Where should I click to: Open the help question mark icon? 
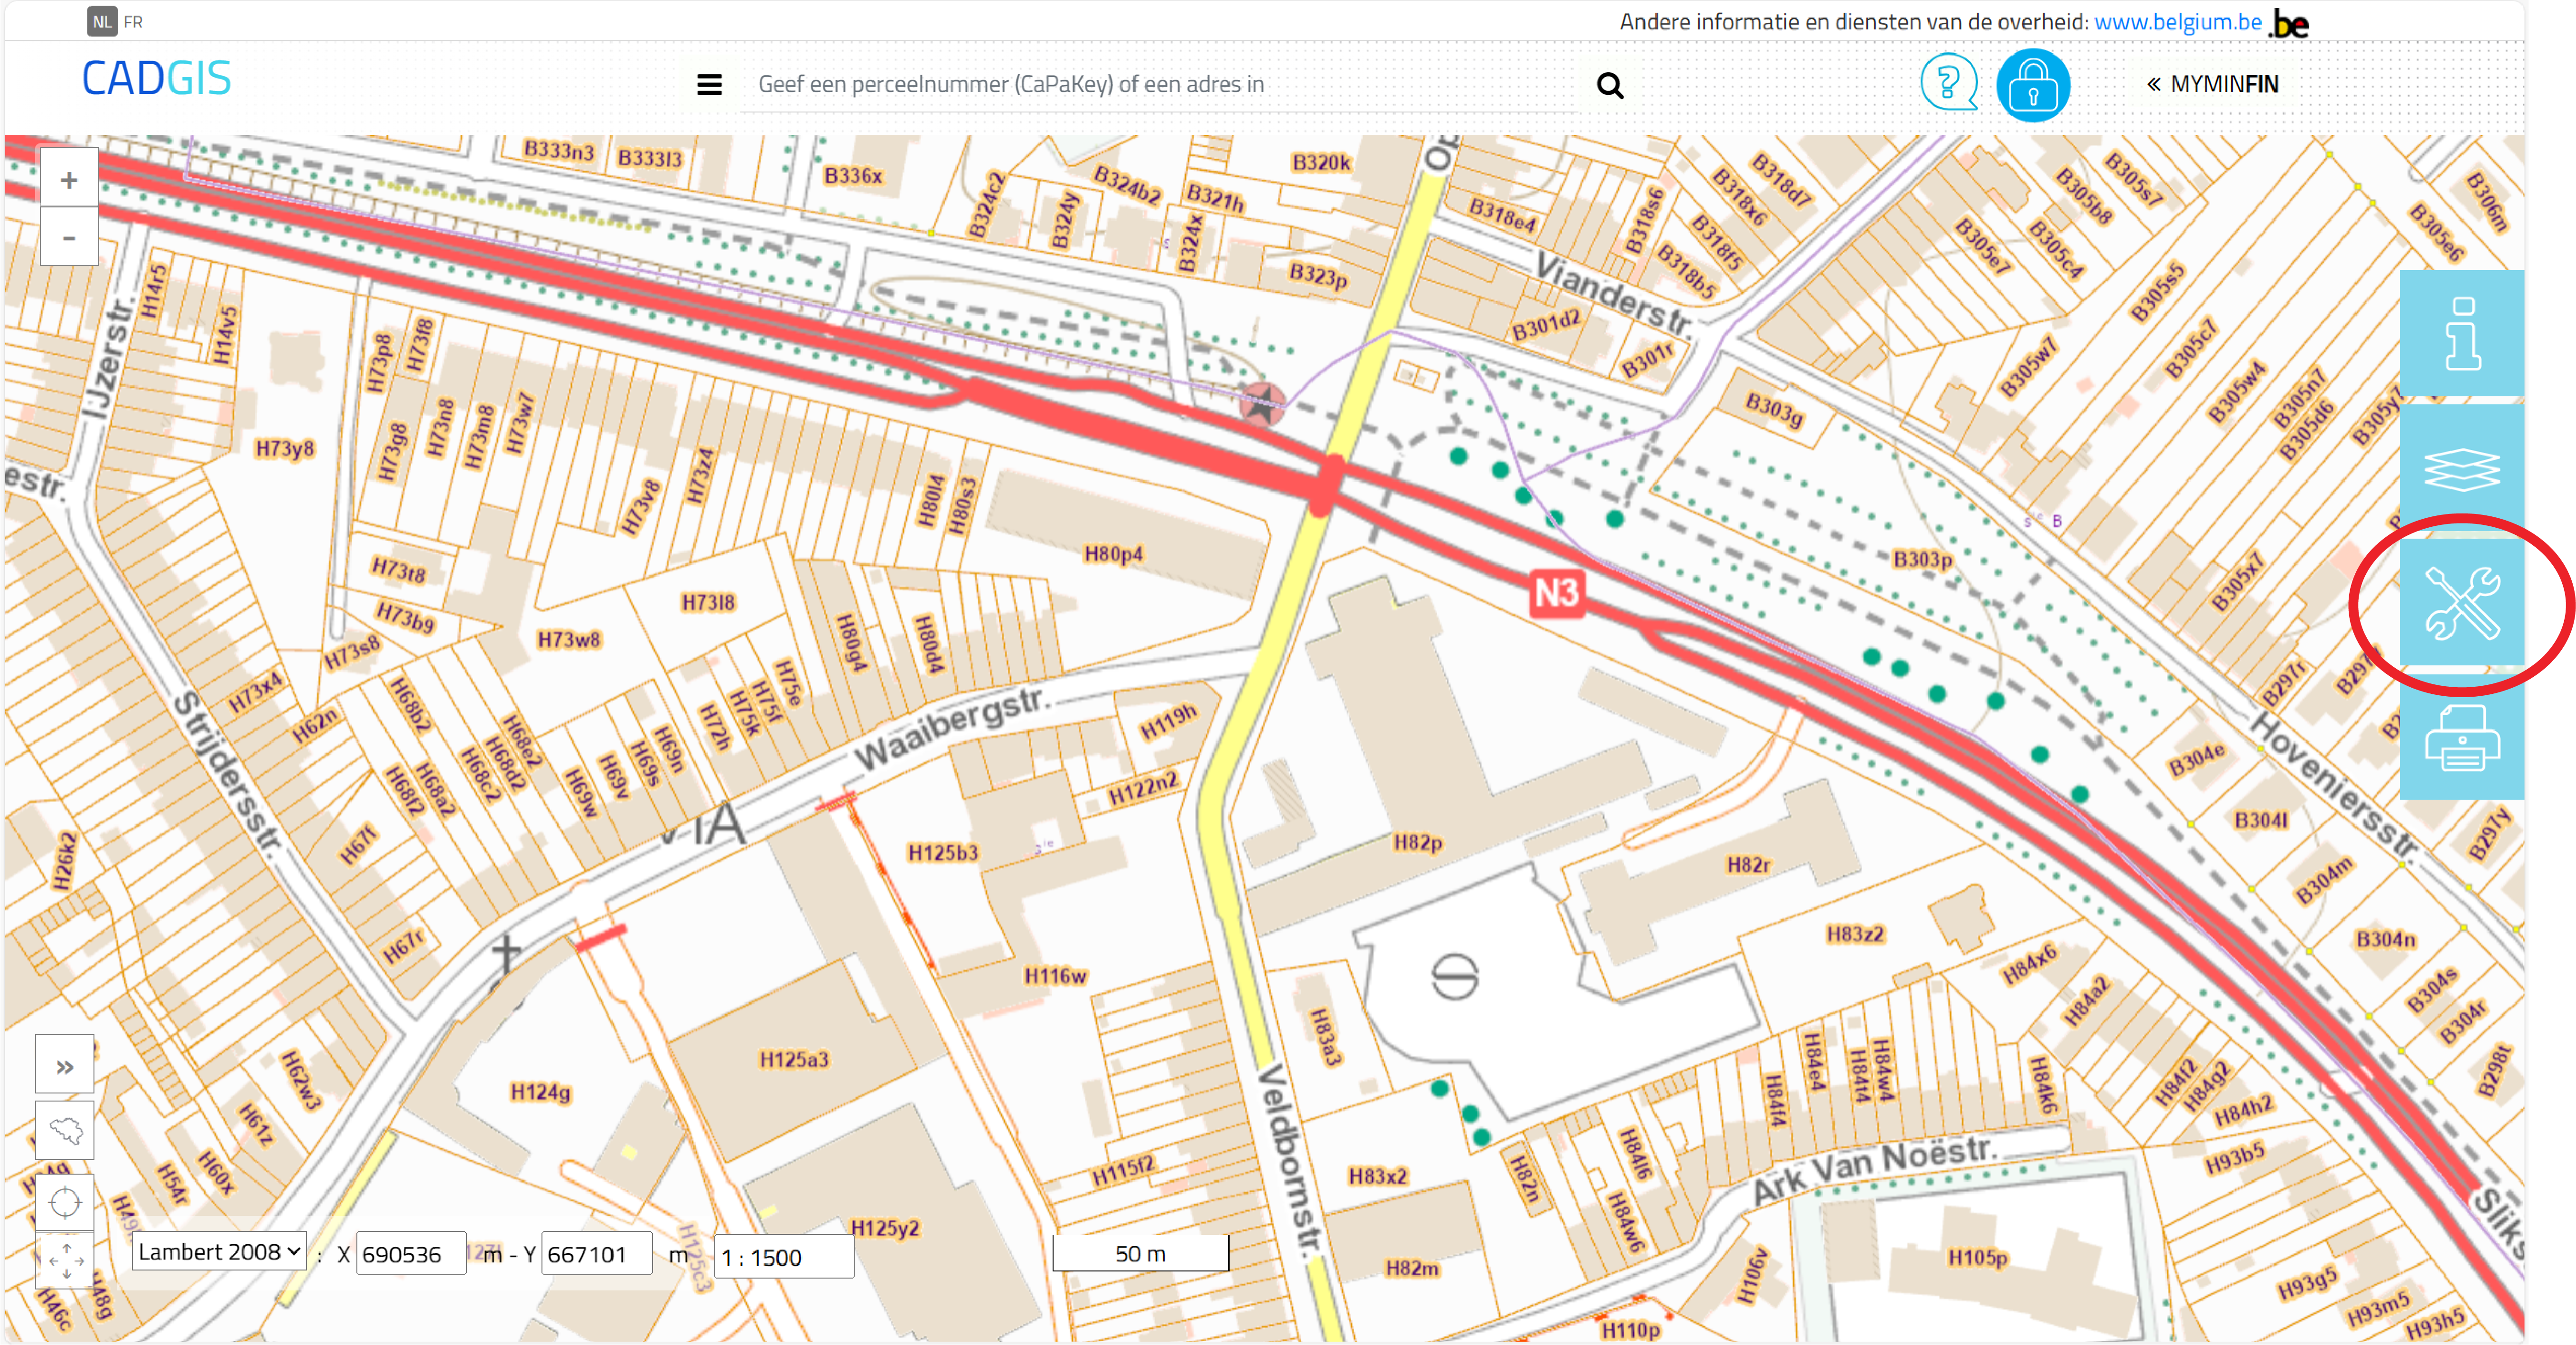[x=1948, y=83]
